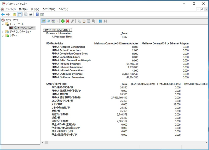
Task: Open the 操作(A) menu
Action: coord(23,9)
